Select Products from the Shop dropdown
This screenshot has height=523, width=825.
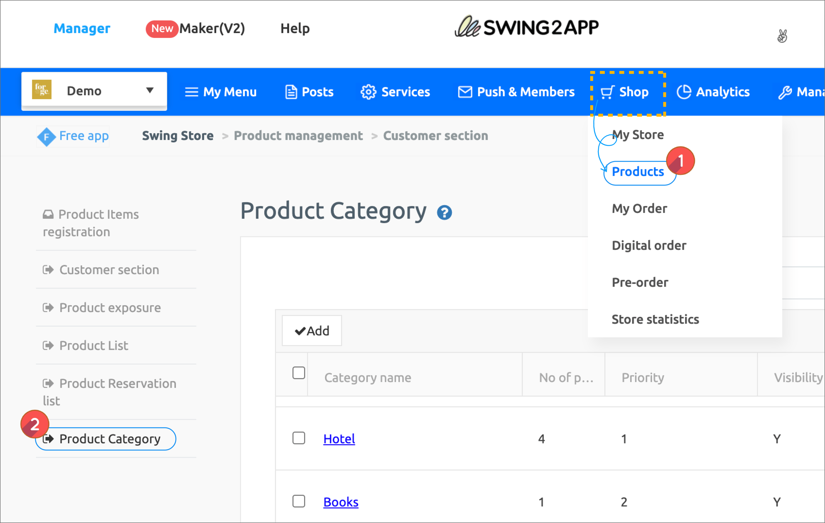pyautogui.click(x=638, y=172)
